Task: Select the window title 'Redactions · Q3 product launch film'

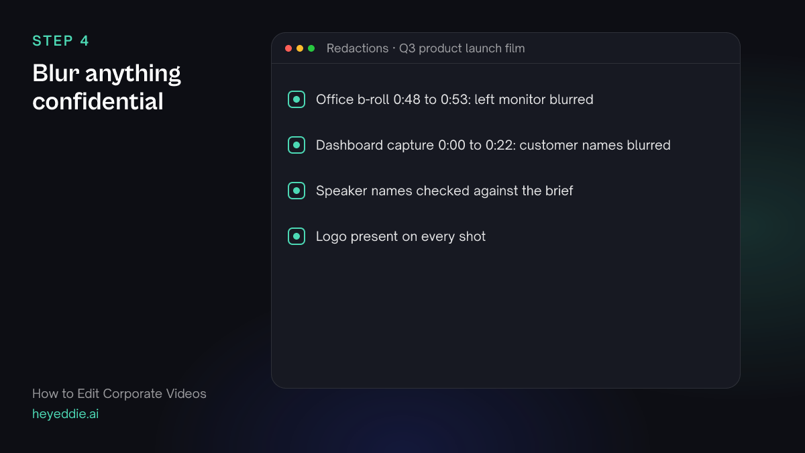Action: [425, 48]
